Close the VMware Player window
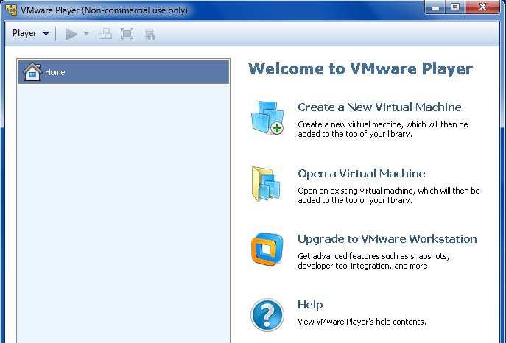Image resolution: width=506 pixels, height=343 pixels. point(482,7)
